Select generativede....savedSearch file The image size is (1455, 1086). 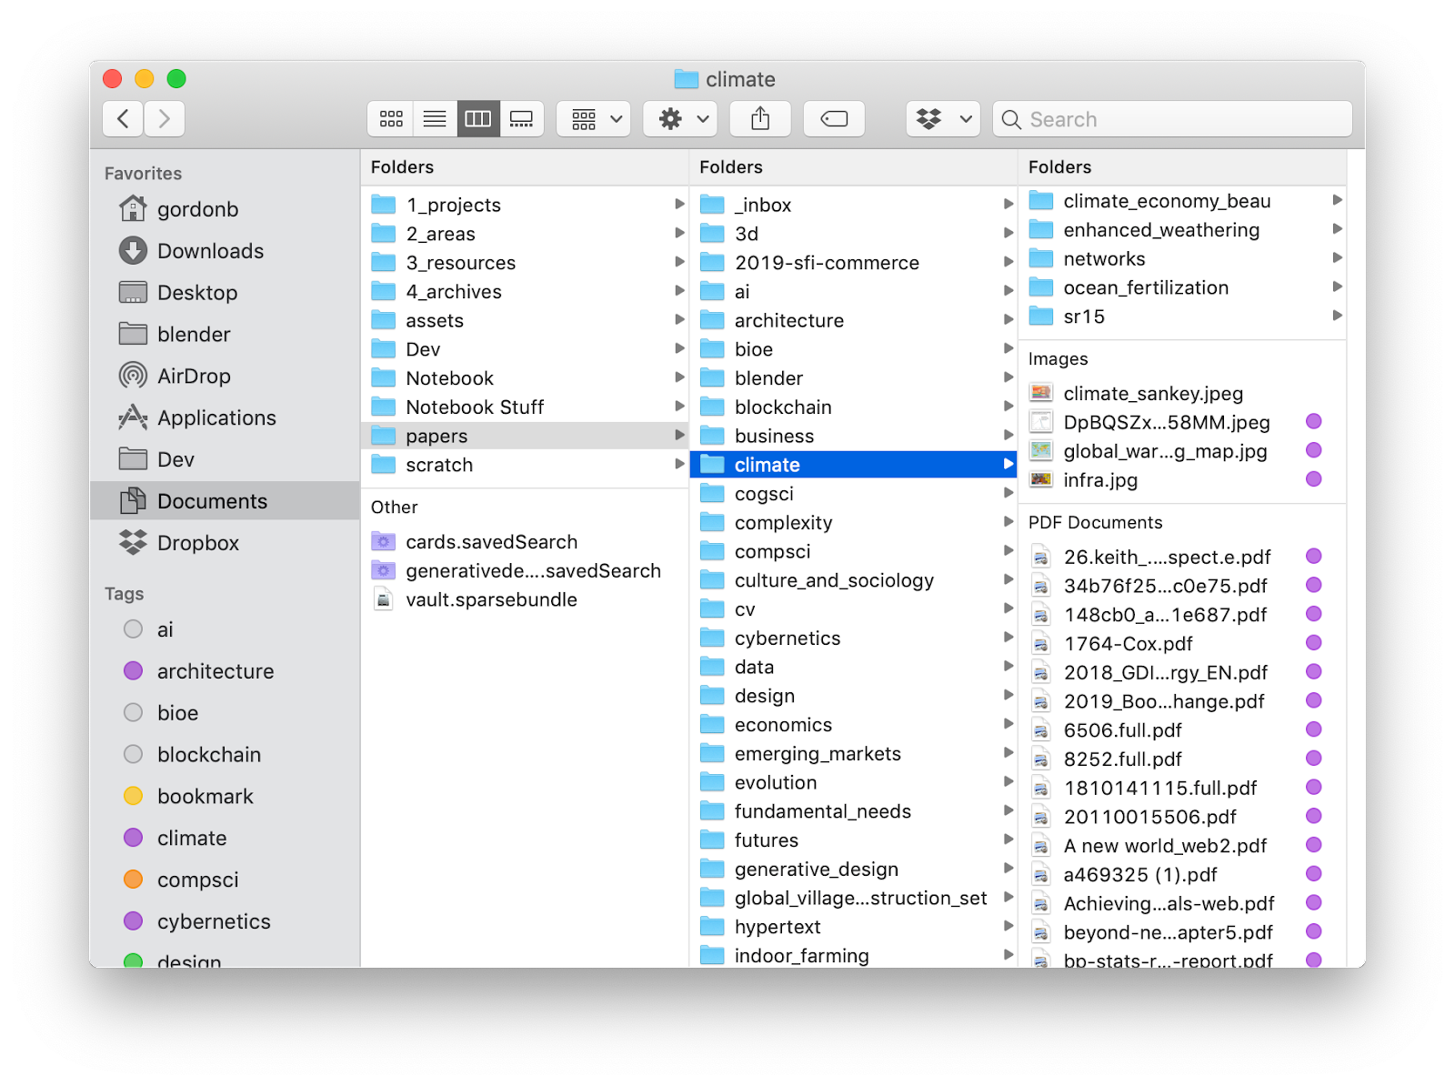pos(525,571)
